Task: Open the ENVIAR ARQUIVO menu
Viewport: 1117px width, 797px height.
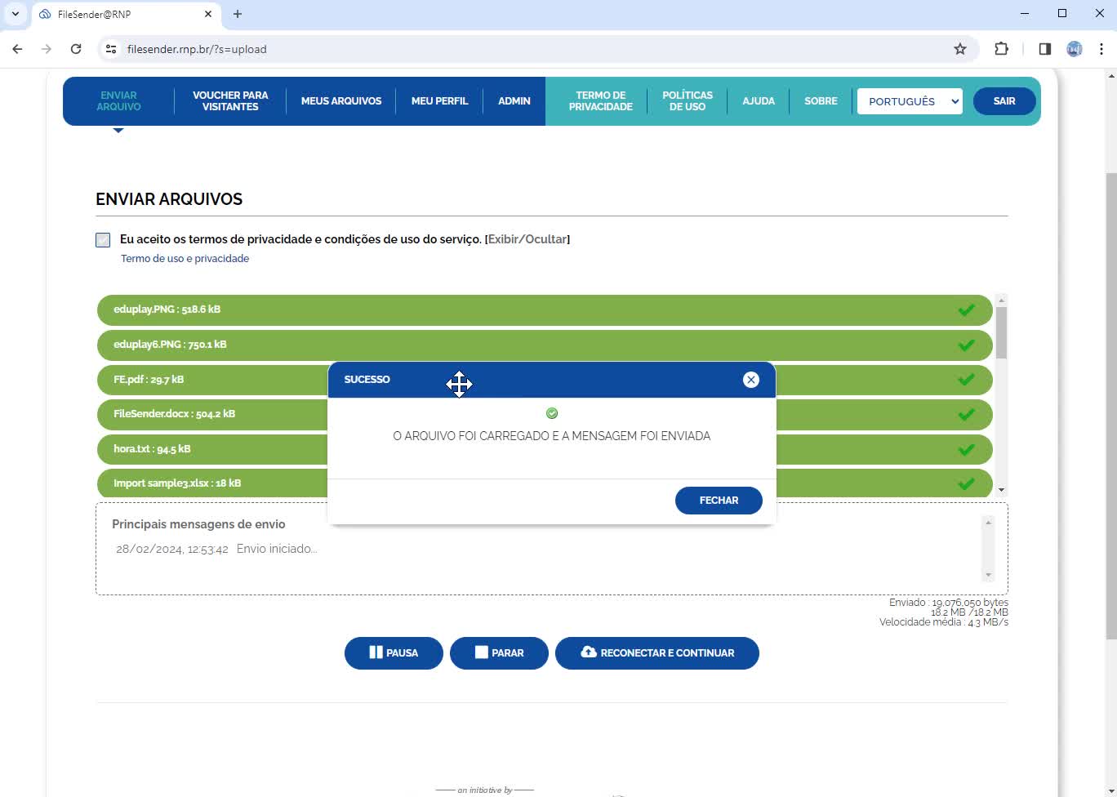Action: click(x=119, y=101)
